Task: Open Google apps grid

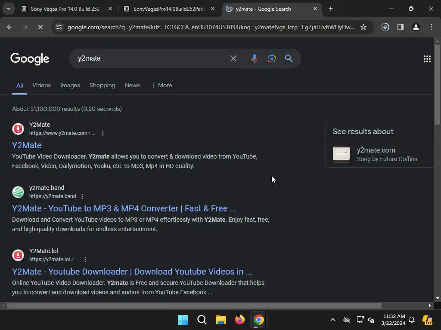Action: coord(427,58)
